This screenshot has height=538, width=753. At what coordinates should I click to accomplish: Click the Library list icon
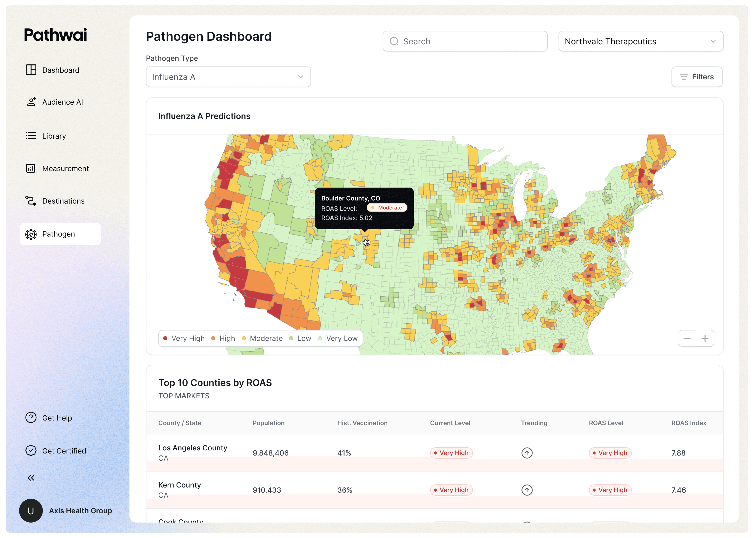click(x=31, y=136)
